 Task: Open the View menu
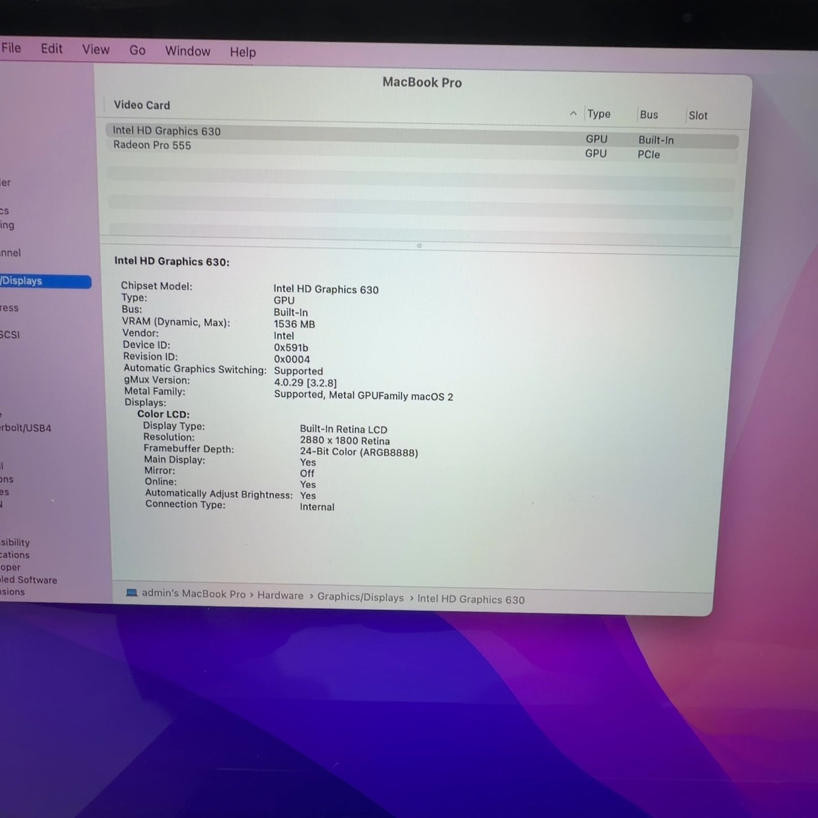click(x=96, y=50)
